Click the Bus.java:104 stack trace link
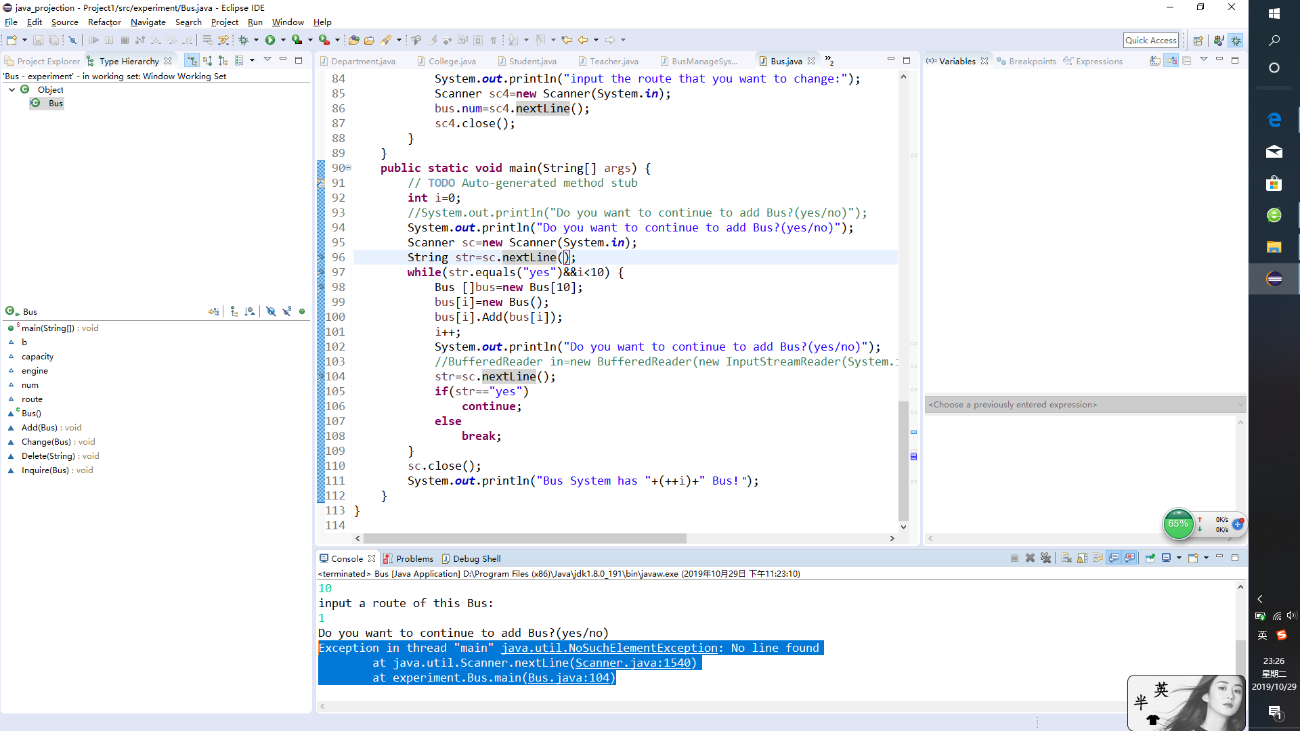The width and height of the screenshot is (1300, 731). [x=569, y=678]
